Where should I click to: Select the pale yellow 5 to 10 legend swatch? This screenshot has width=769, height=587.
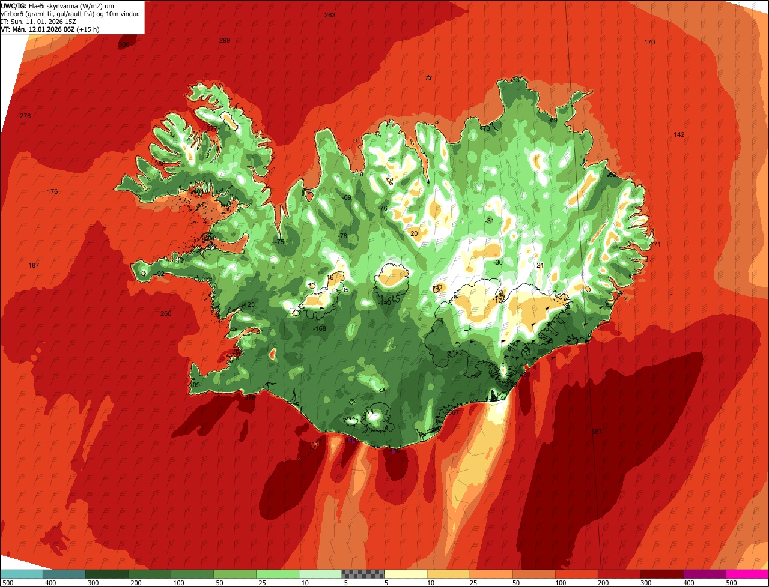click(406, 574)
